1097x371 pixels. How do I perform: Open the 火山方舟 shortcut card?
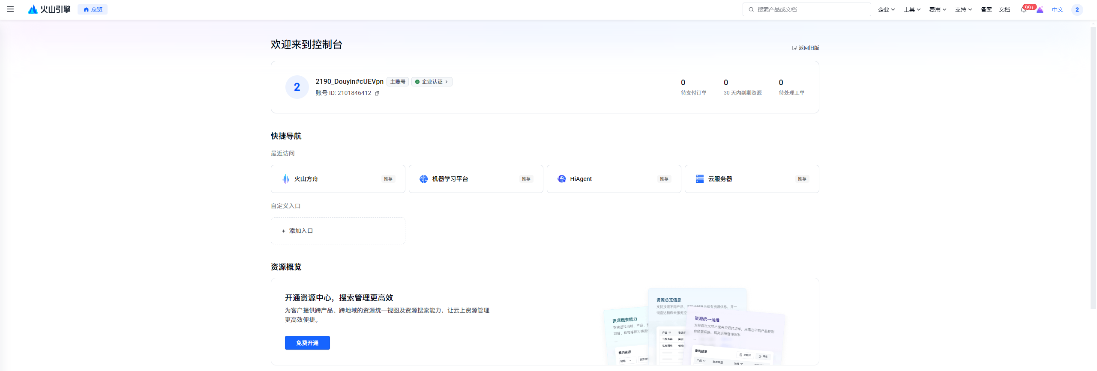tap(338, 179)
